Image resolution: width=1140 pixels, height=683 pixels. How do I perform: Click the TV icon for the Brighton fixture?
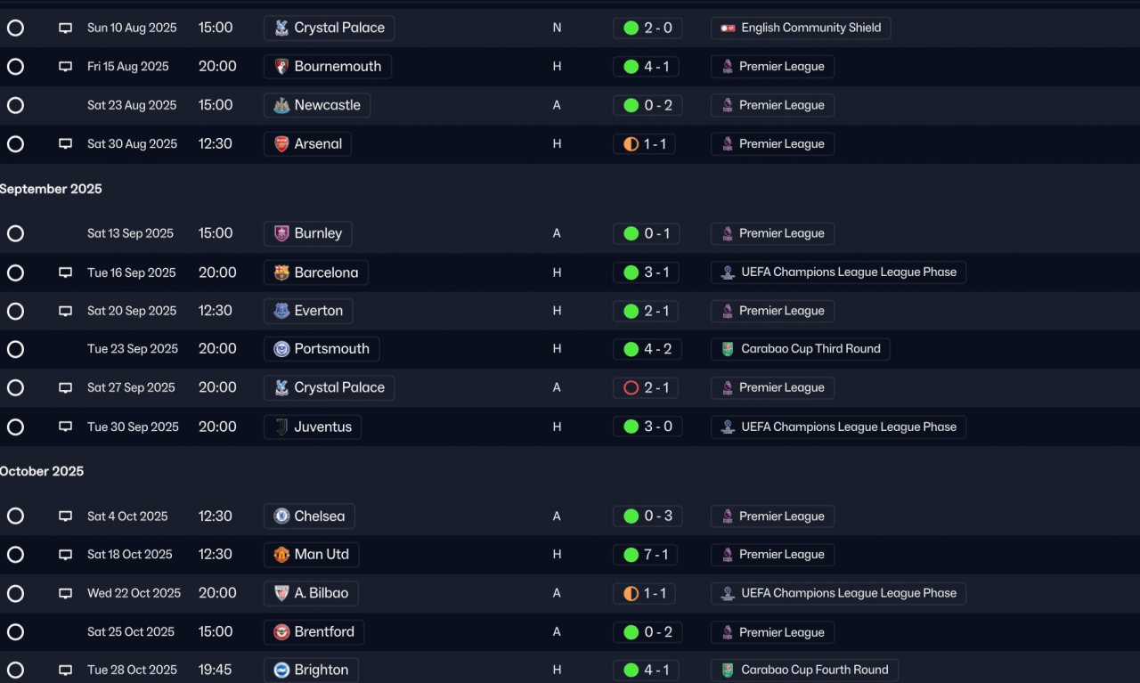click(65, 671)
